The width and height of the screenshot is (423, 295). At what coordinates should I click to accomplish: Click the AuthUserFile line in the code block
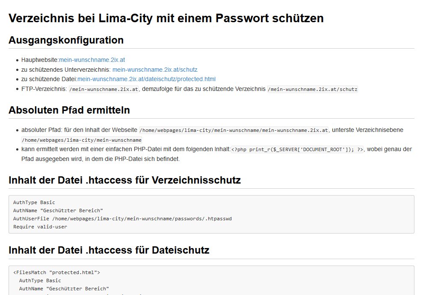[x=122, y=219]
